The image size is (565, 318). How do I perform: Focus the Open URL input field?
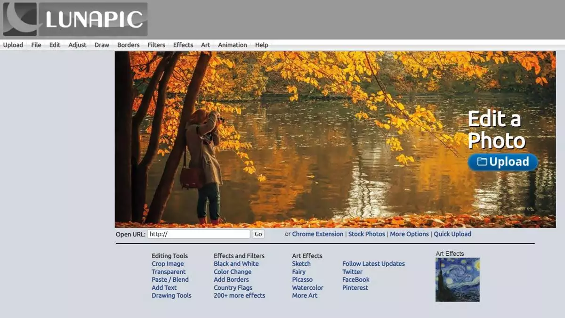(x=199, y=234)
